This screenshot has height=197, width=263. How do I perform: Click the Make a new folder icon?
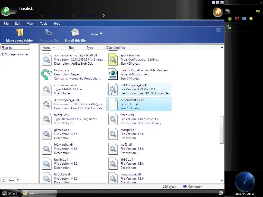(20, 33)
